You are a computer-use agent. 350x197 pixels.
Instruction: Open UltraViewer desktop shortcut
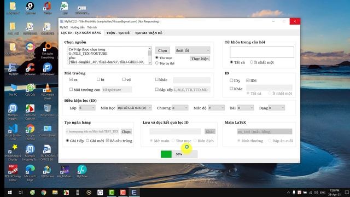(x=48, y=69)
